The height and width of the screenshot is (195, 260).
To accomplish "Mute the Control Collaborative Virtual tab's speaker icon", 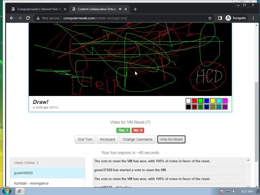I will (x=120, y=9).
